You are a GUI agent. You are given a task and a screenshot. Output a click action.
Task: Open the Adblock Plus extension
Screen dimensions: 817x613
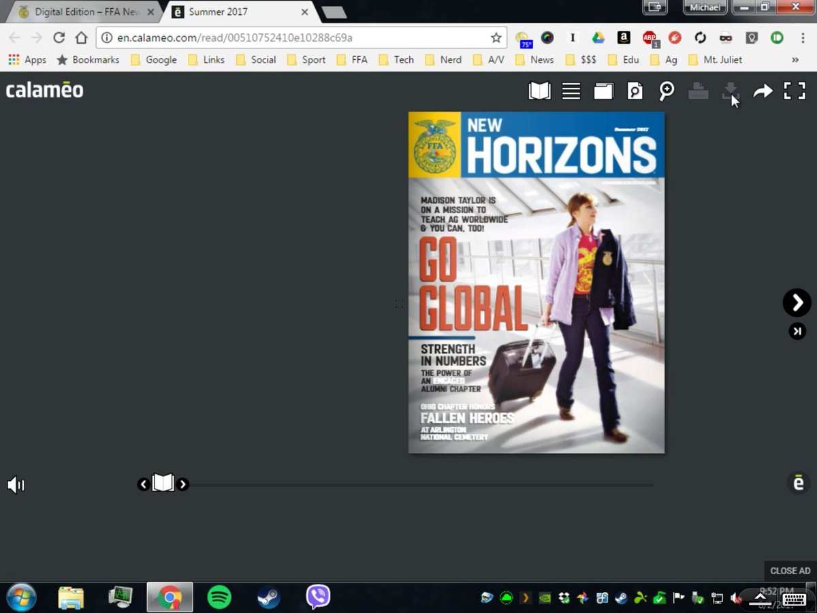(x=650, y=39)
